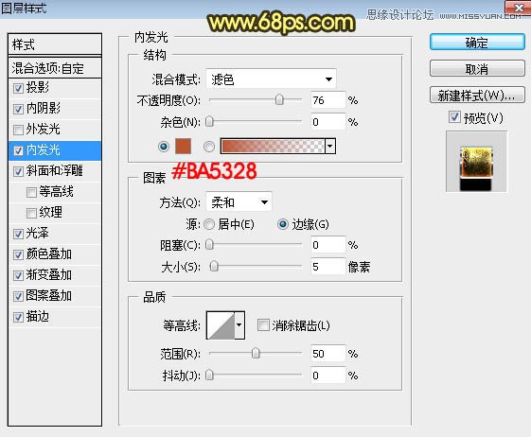Enable the 外发光 outer glow checkbox

pos(18,130)
